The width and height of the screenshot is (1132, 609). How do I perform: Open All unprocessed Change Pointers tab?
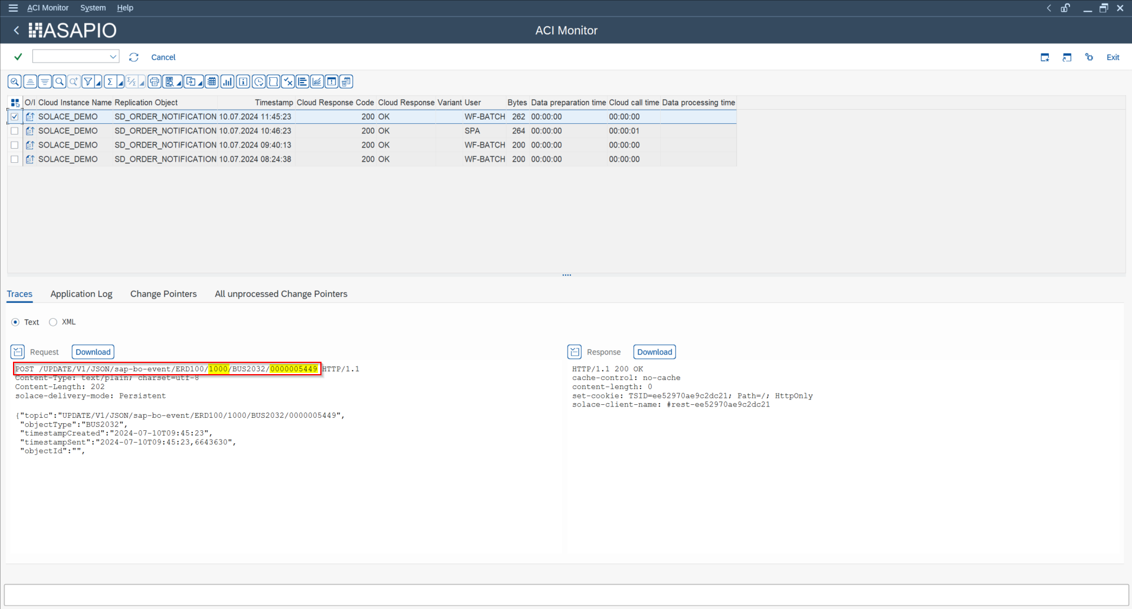pos(281,294)
